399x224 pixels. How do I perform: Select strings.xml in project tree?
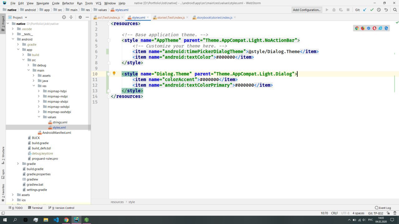pyautogui.click(x=60, y=122)
